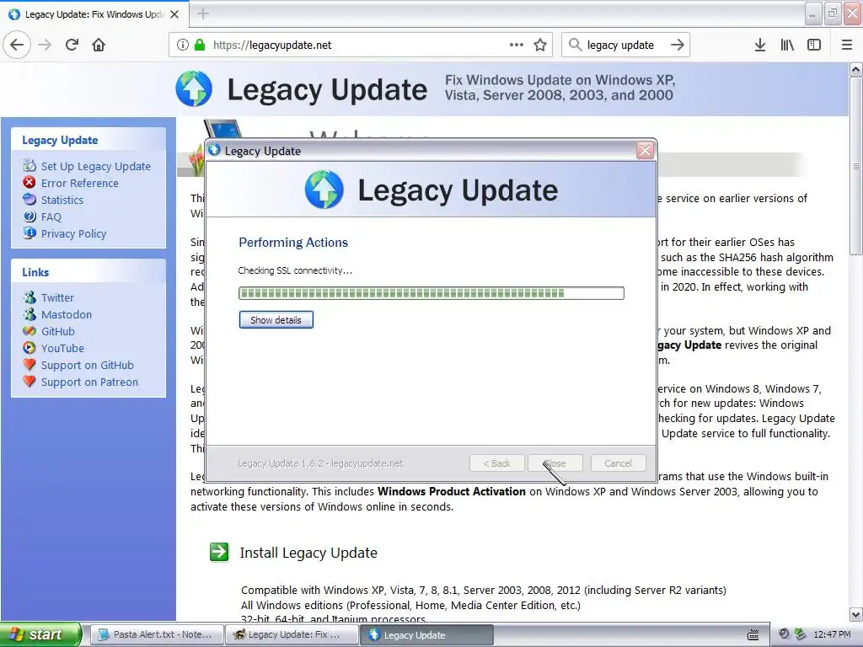Click the GitHub butterfly icon

point(29,331)
